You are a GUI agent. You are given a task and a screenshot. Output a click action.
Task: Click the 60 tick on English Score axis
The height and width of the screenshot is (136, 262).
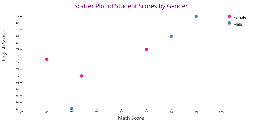click(x=17, y=109)
